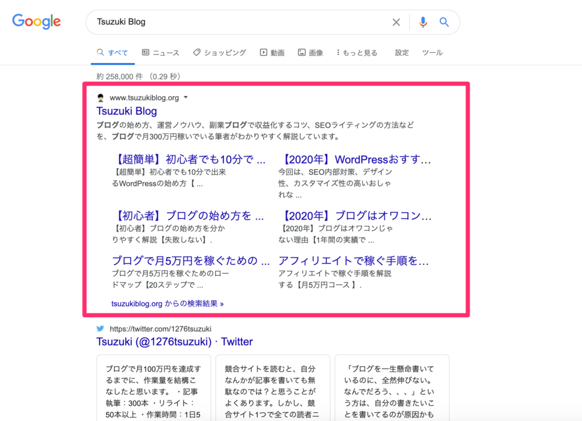Screen dimensions: 582x421
Task: Click the www.tsuzukiblog.org URL text
Action: (x=144, y=98)
